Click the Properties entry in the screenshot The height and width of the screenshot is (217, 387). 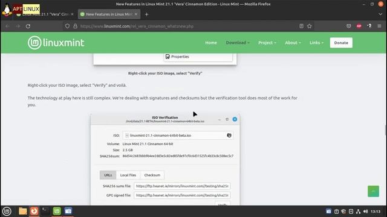[198, 57]
